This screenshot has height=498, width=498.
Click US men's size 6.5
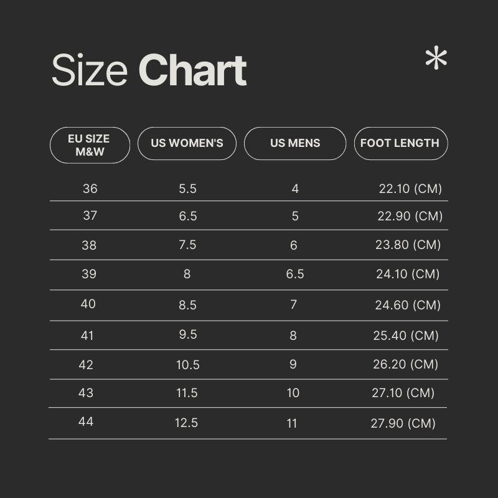pos(295,274)
